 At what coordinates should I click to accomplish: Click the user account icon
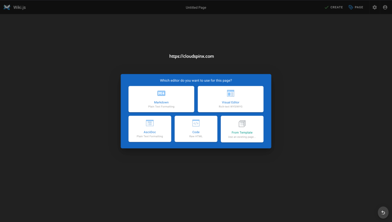[x=385, y=7]
